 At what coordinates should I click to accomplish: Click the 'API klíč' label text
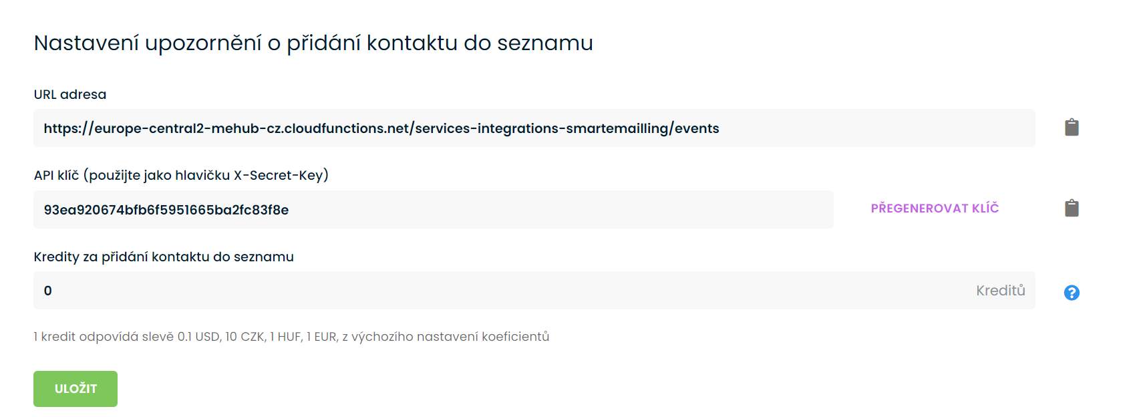56,175
